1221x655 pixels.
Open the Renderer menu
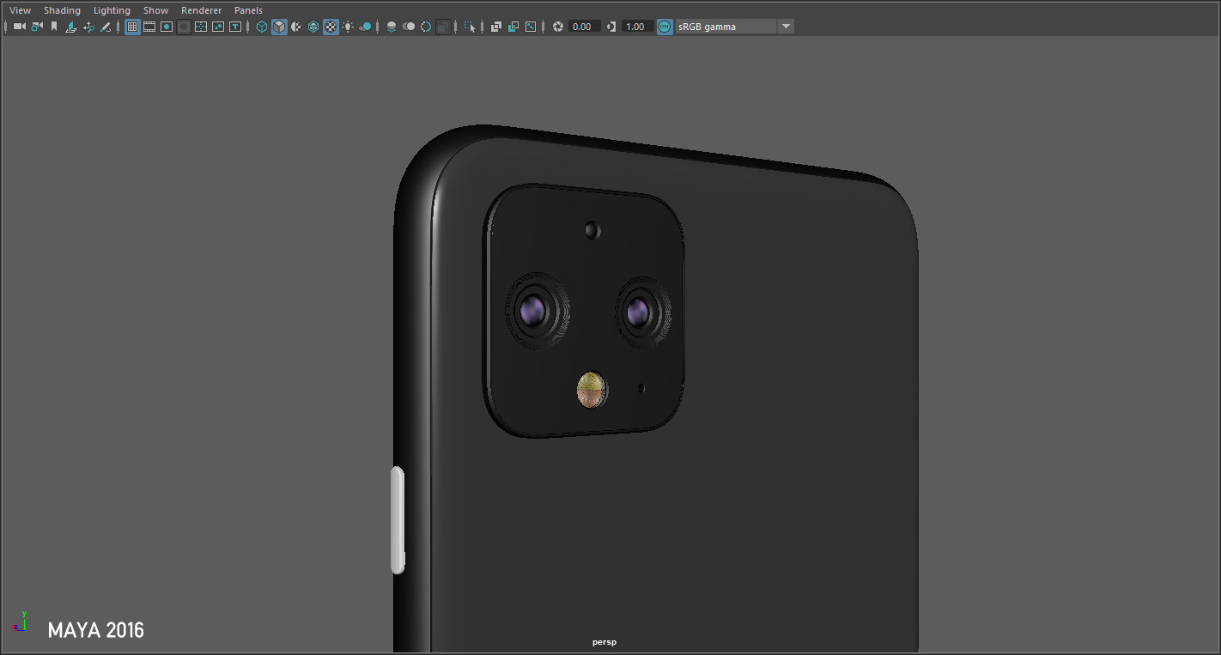click(x=201, y=9)
